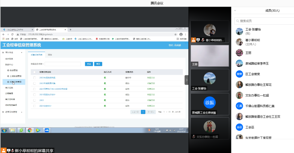Open the Chrome profile avatar icon

(x=181, y=34)
